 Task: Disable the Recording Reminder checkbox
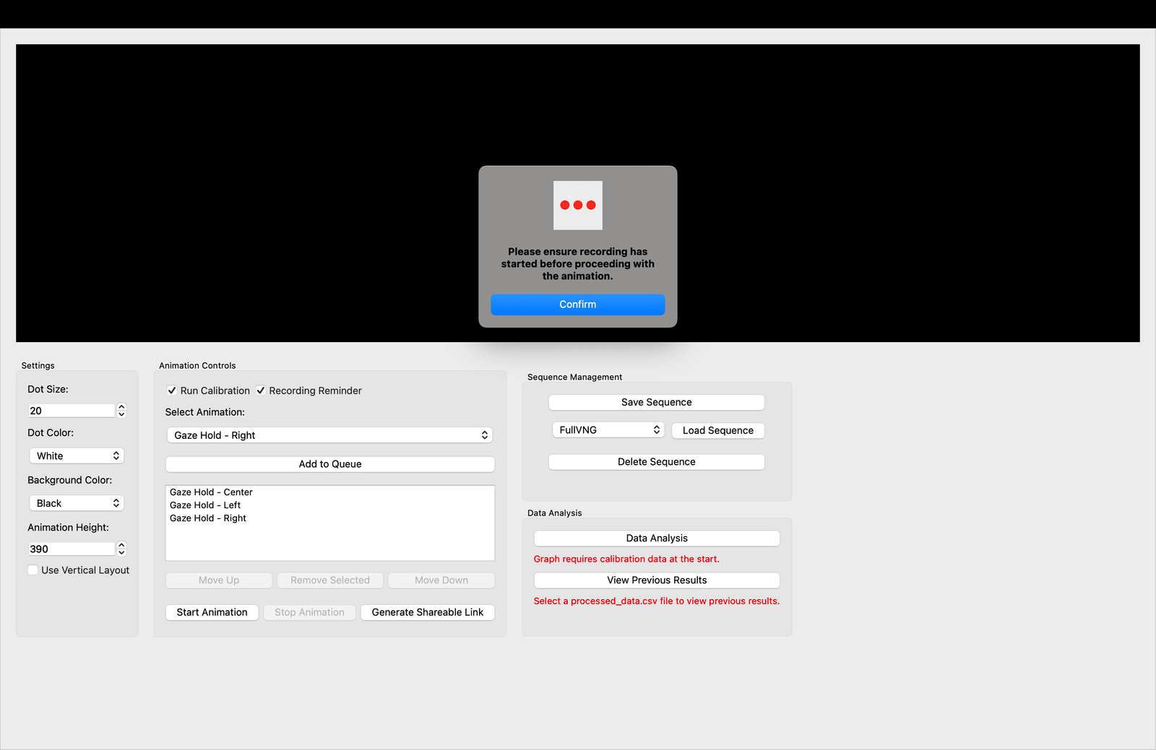pos(261,391)
